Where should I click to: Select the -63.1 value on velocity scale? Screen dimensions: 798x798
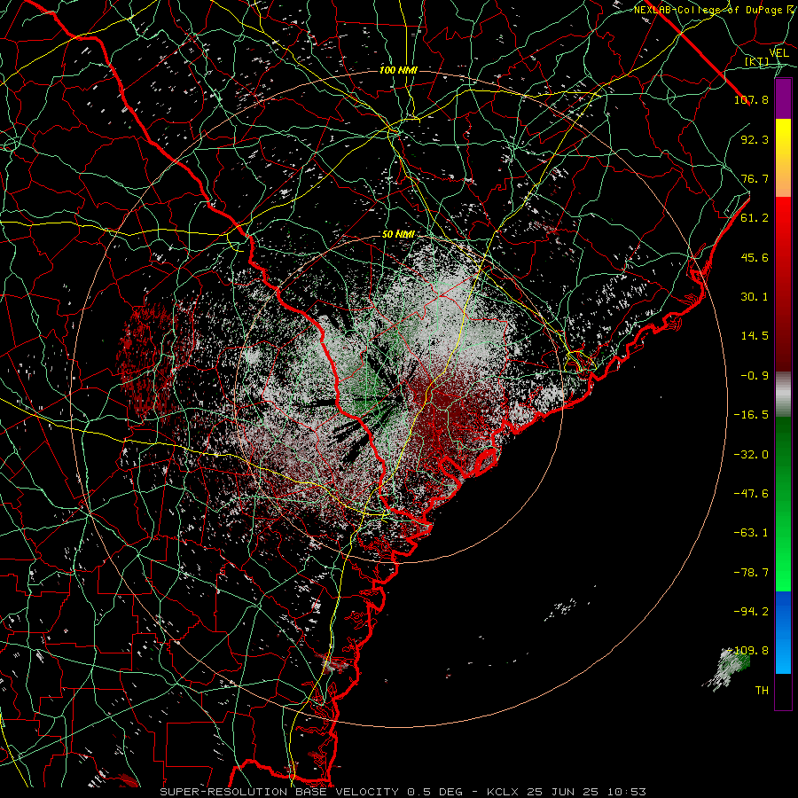(x=751, y=533)
